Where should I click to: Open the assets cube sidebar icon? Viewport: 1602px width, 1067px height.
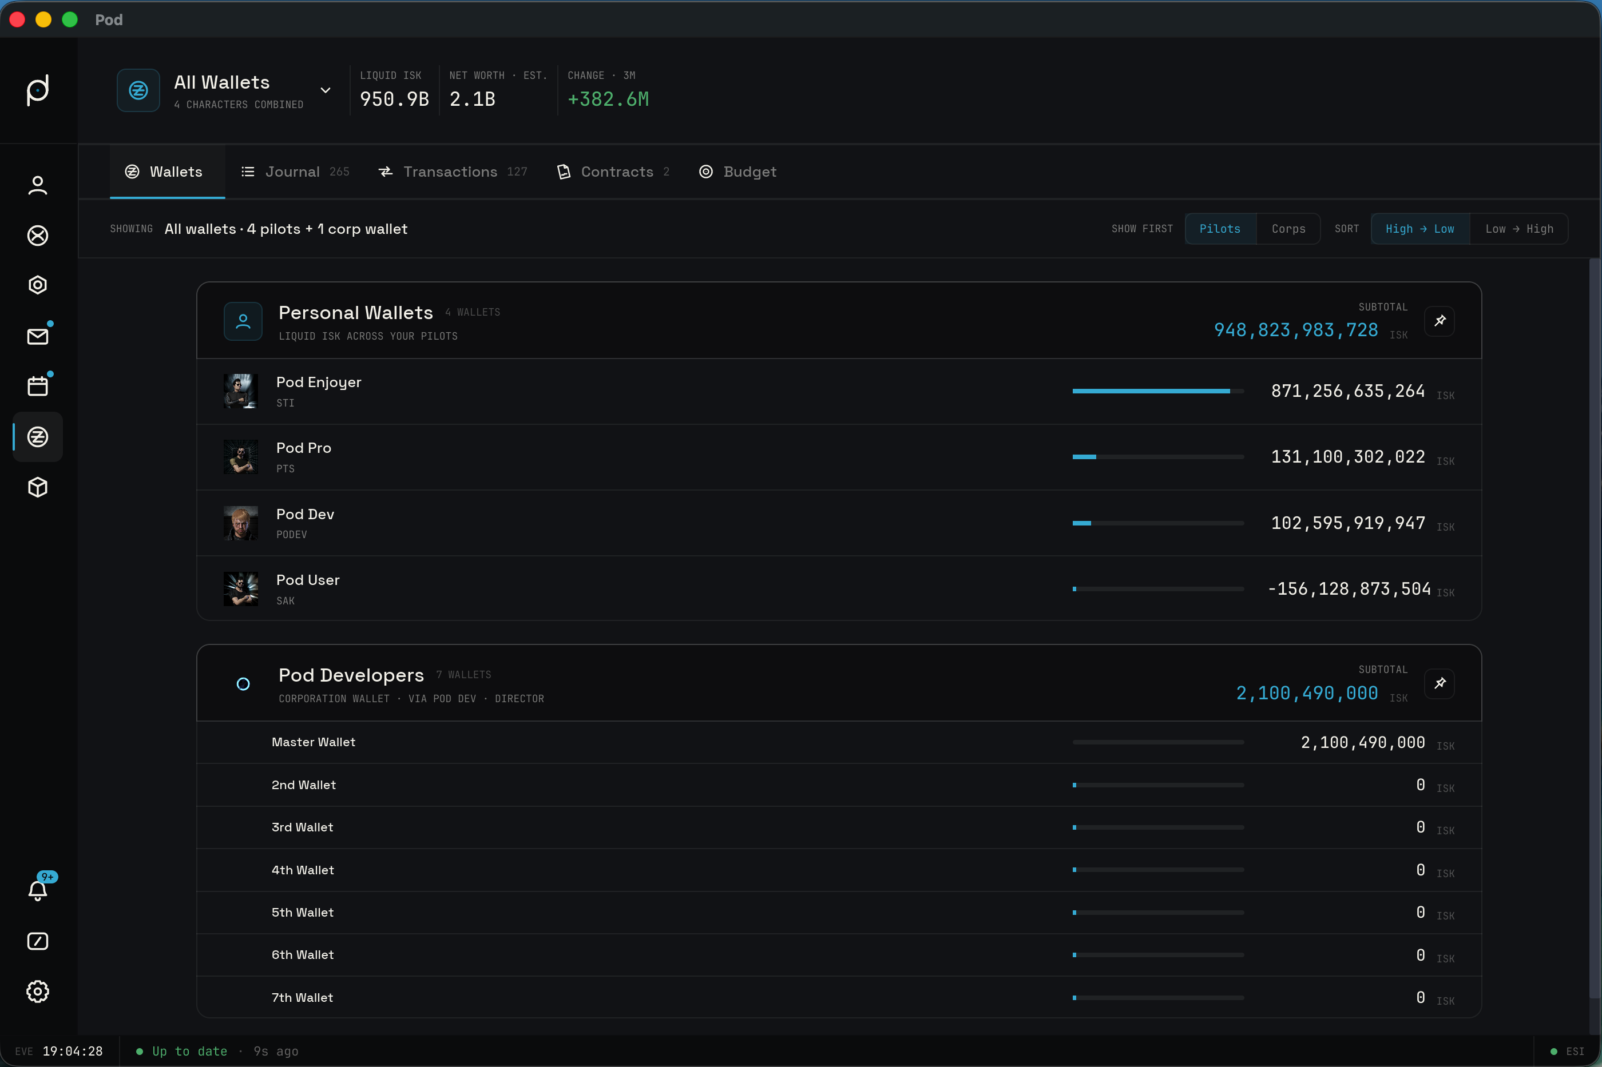(37, 487)
